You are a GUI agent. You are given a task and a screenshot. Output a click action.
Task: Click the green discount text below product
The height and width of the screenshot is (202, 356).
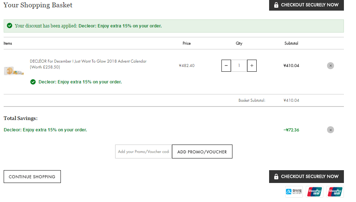(x=80, y=82)
